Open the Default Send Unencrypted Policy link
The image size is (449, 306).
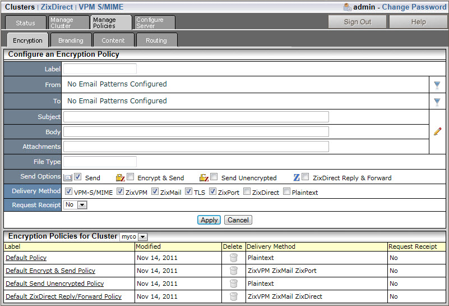55,284
